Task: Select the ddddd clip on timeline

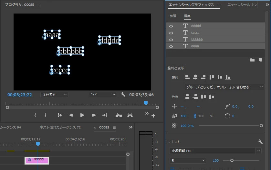Action: point(37,161)
